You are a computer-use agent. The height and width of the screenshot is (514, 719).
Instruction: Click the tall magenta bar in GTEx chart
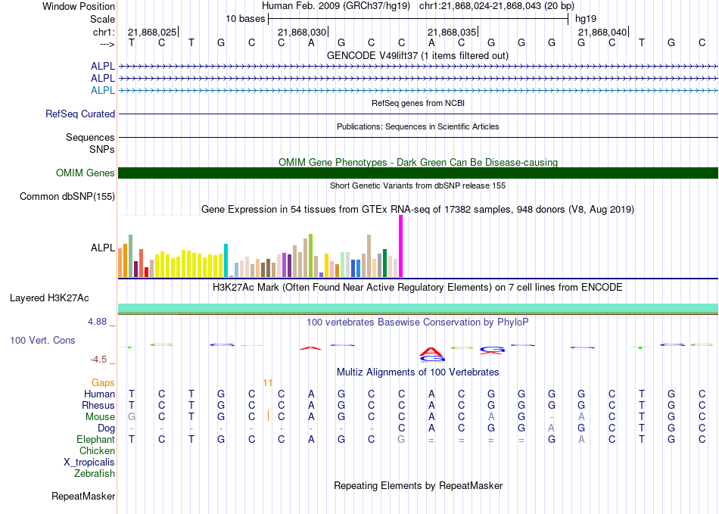point(401,246)
